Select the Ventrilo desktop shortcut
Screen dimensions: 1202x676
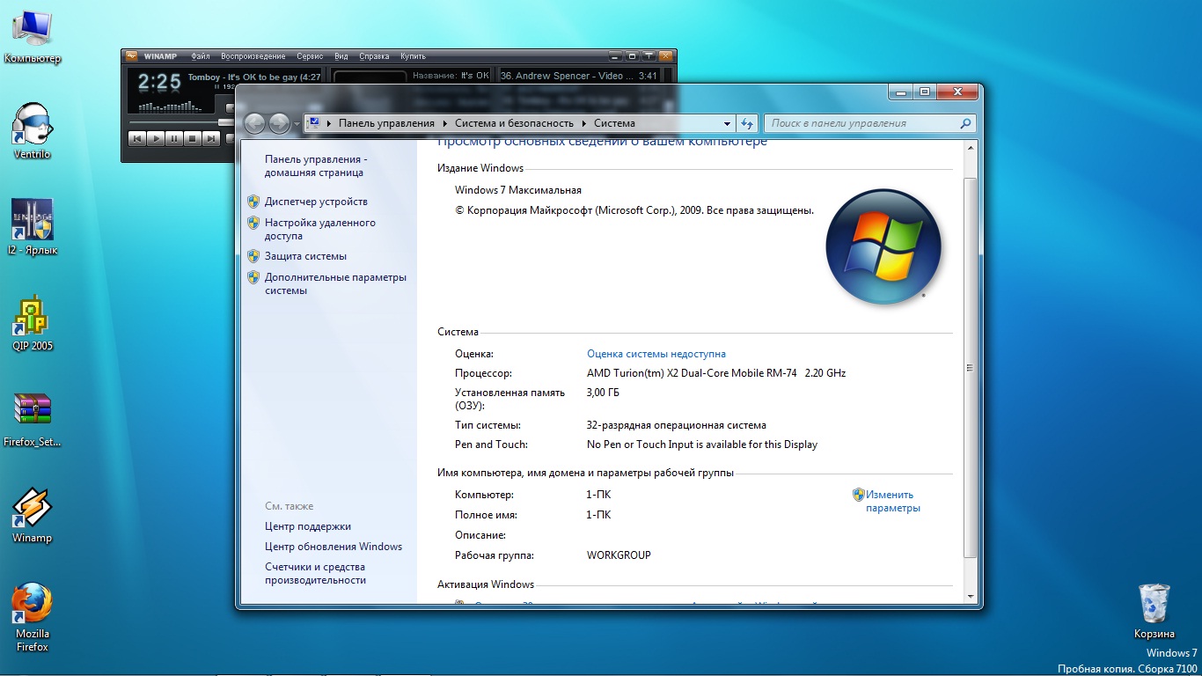(33, 130)
